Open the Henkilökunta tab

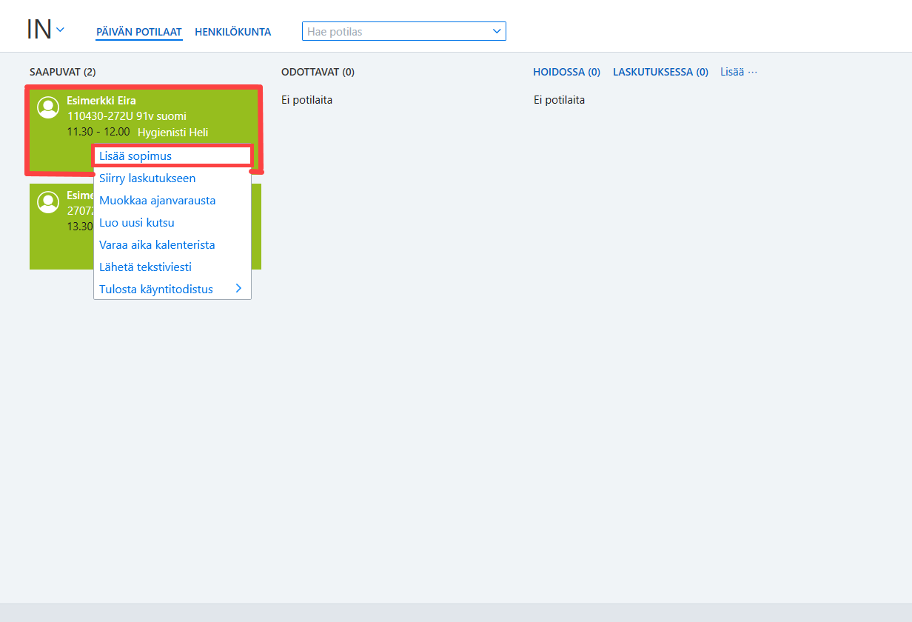232,32
